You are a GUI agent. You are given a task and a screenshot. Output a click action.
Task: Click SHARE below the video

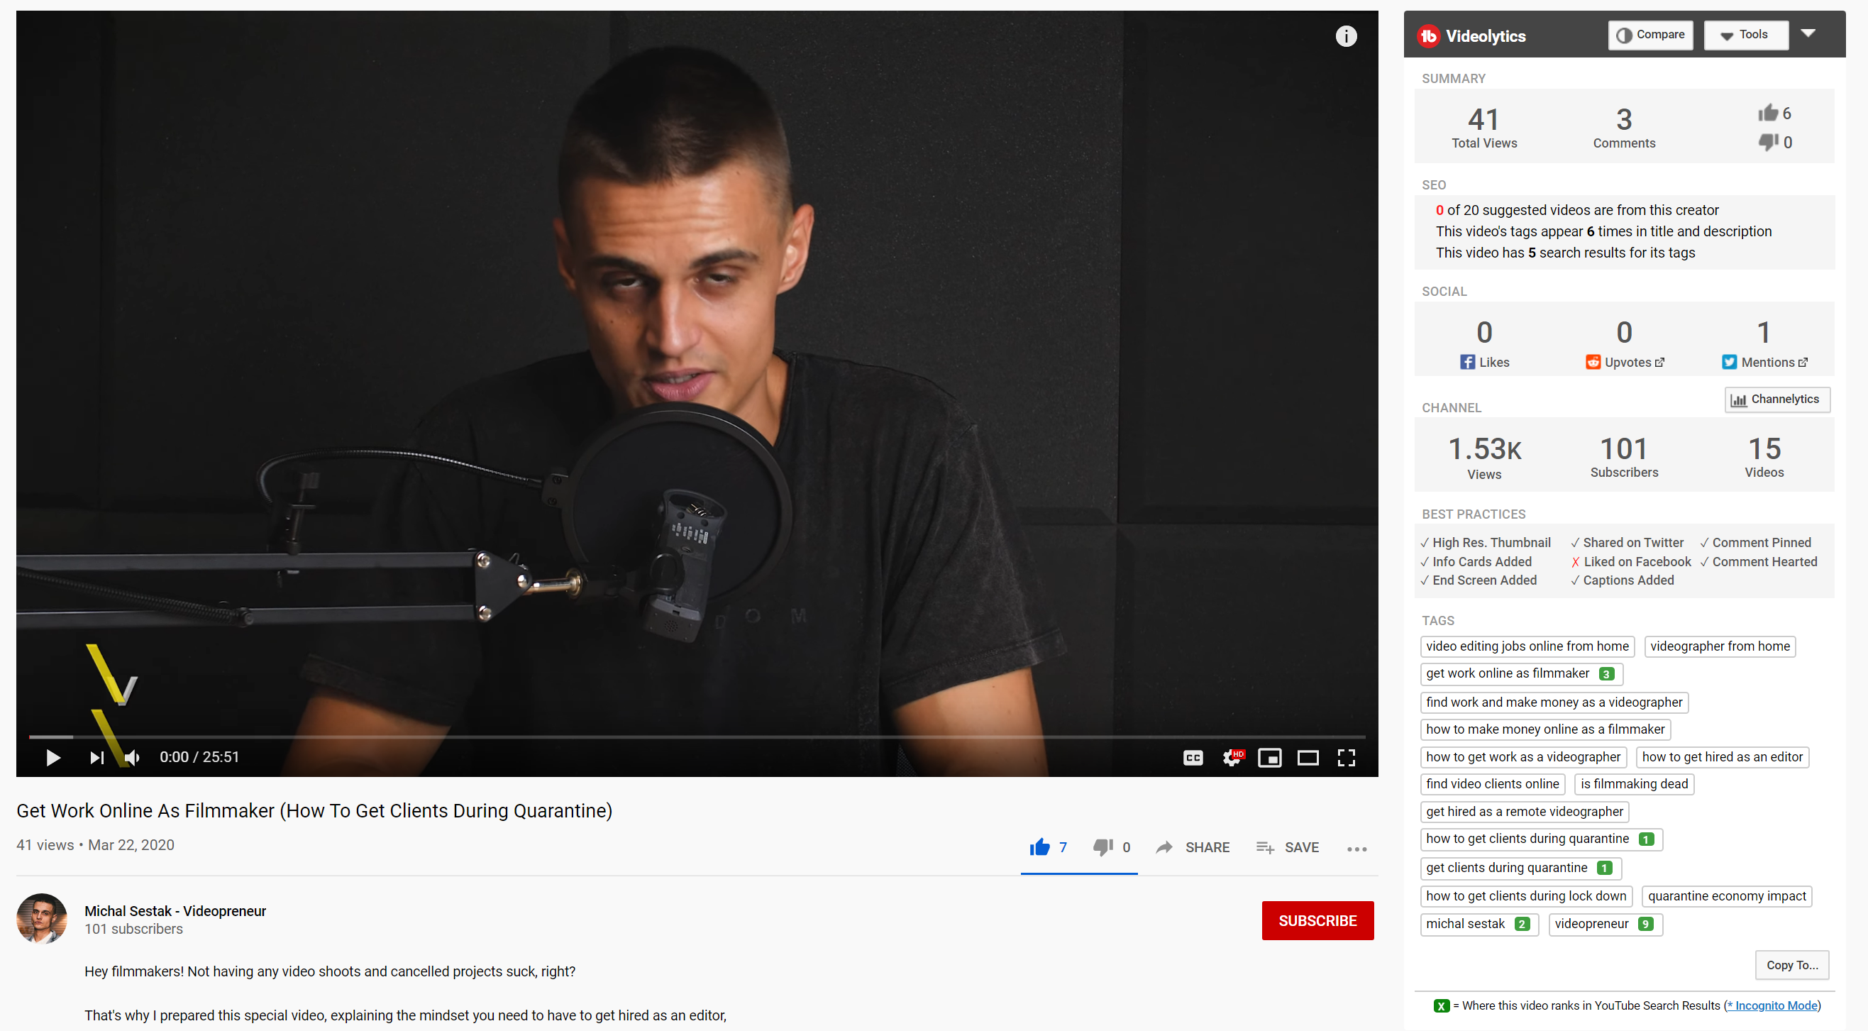[x=1192, y=847]
